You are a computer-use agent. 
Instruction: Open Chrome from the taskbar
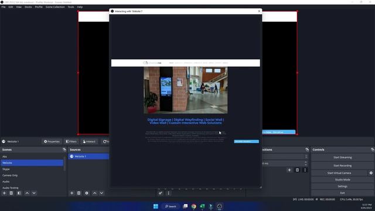coord(194,206)
